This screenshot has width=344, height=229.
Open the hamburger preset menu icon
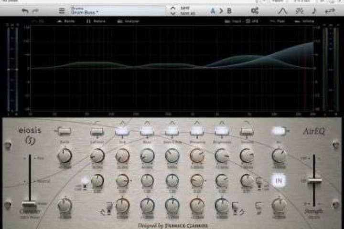[x=62, y=10]
